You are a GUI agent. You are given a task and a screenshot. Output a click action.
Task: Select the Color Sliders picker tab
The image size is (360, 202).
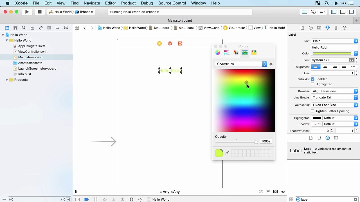pyautogui.click(x=227, y=52)
